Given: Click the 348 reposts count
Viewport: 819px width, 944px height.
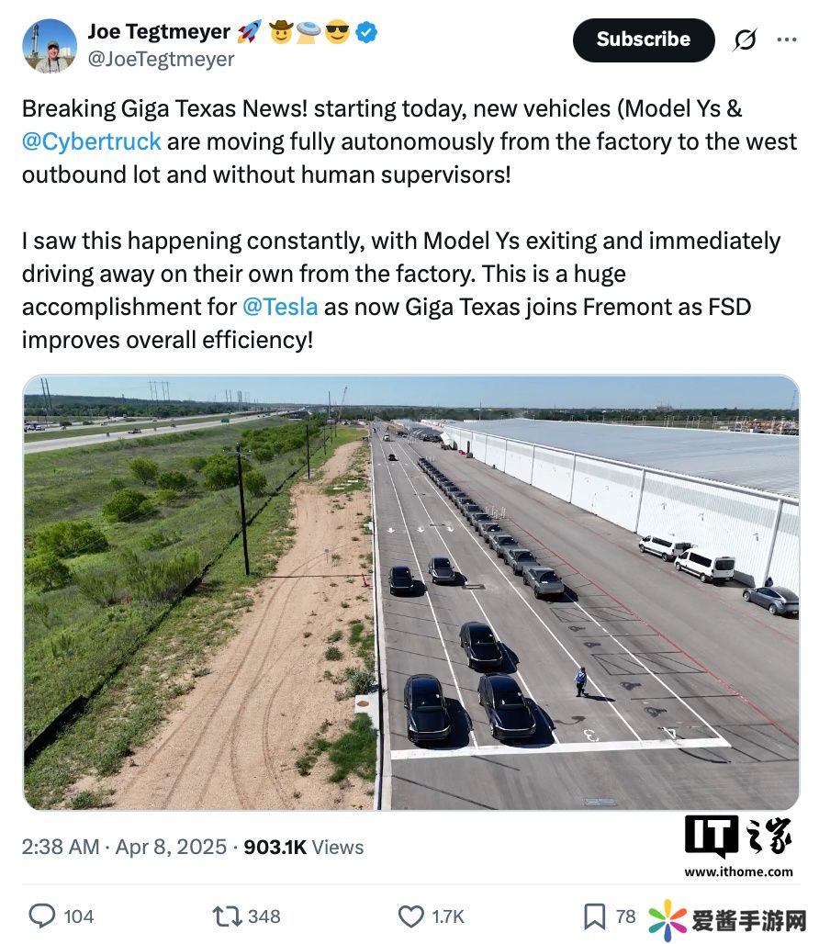Looking at the screenshot, I should click(264, 916).
